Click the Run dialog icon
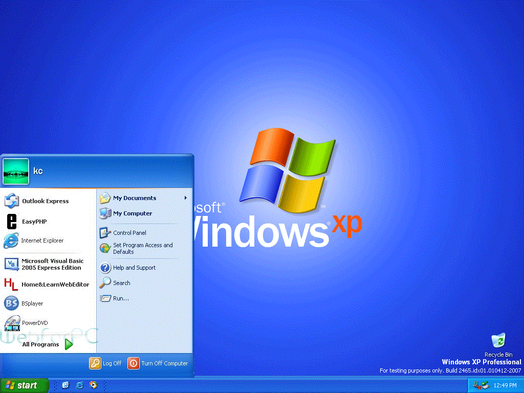This screenshot has width=524, height=393. [105, 298]
